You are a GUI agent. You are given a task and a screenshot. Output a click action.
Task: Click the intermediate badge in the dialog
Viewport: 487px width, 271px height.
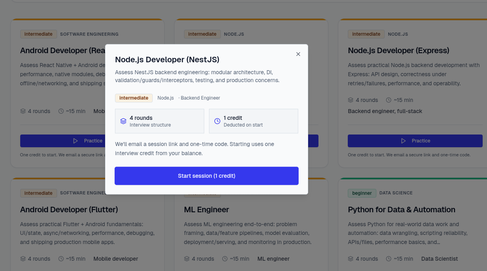[x=134, y=98]
